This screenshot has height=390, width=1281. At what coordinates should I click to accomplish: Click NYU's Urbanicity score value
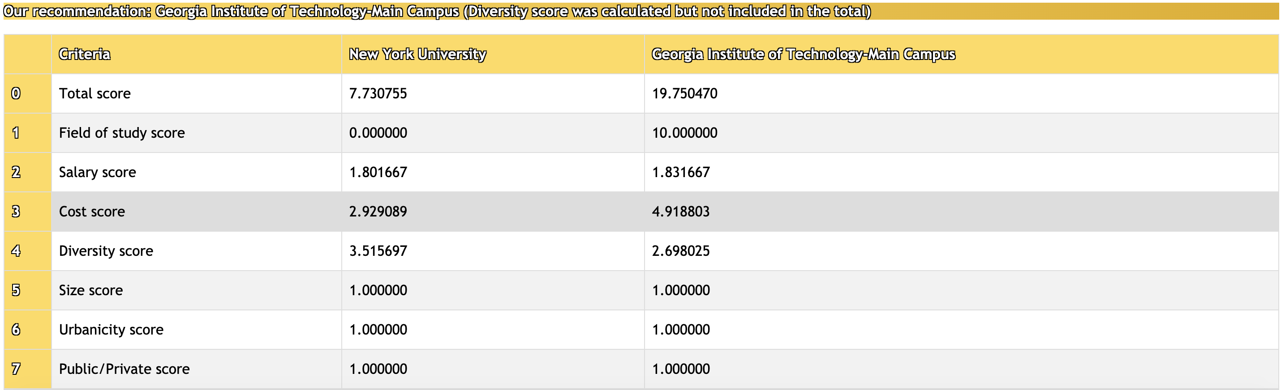coord(378,329)
